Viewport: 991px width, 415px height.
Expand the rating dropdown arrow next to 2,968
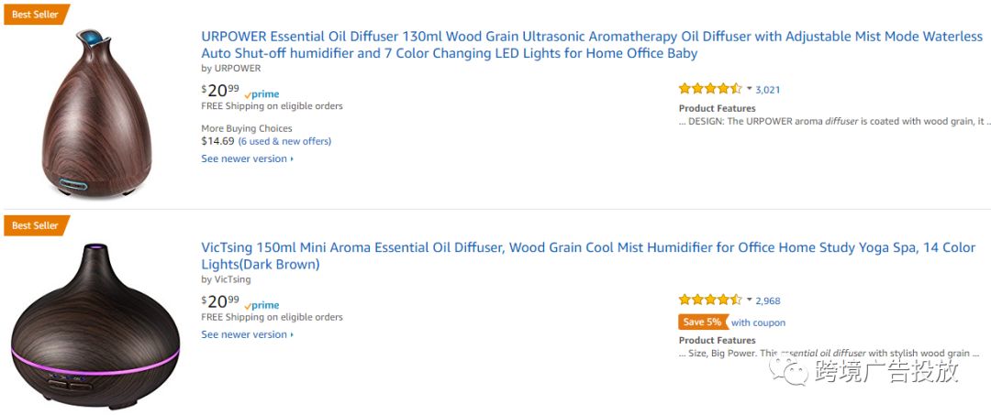pos(749,300)
